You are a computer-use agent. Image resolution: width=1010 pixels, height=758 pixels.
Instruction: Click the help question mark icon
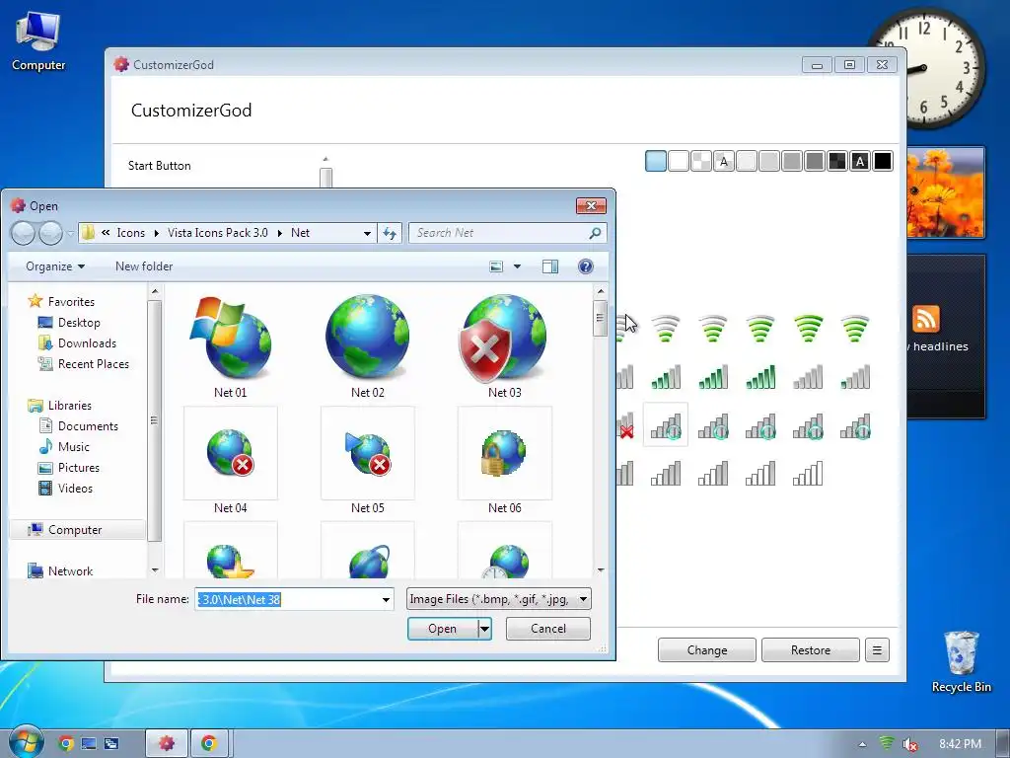click(x=586, y=266)
